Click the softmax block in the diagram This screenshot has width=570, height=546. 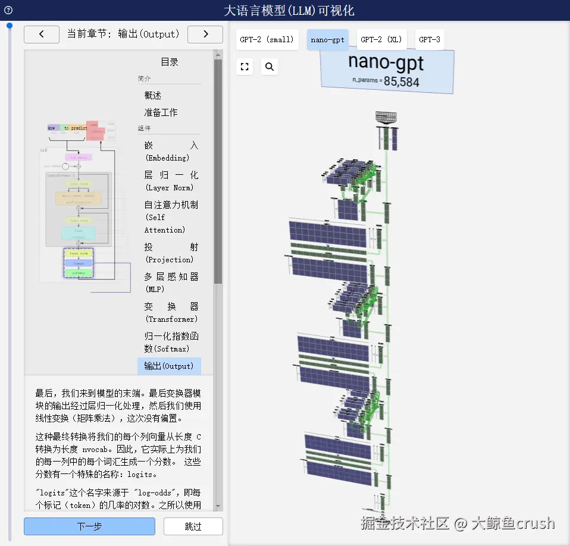coord(79,273)
